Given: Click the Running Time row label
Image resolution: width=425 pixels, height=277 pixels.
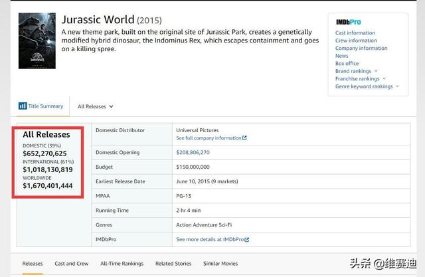Looking at the screenshot, I should coord(112,211).
